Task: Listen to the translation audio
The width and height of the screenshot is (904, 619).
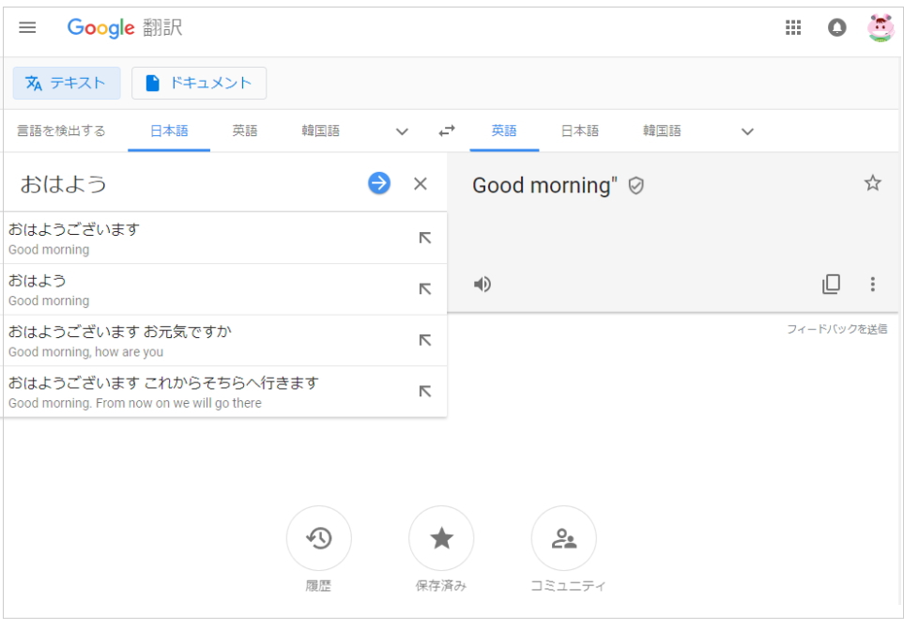Action: click(483, 284)
